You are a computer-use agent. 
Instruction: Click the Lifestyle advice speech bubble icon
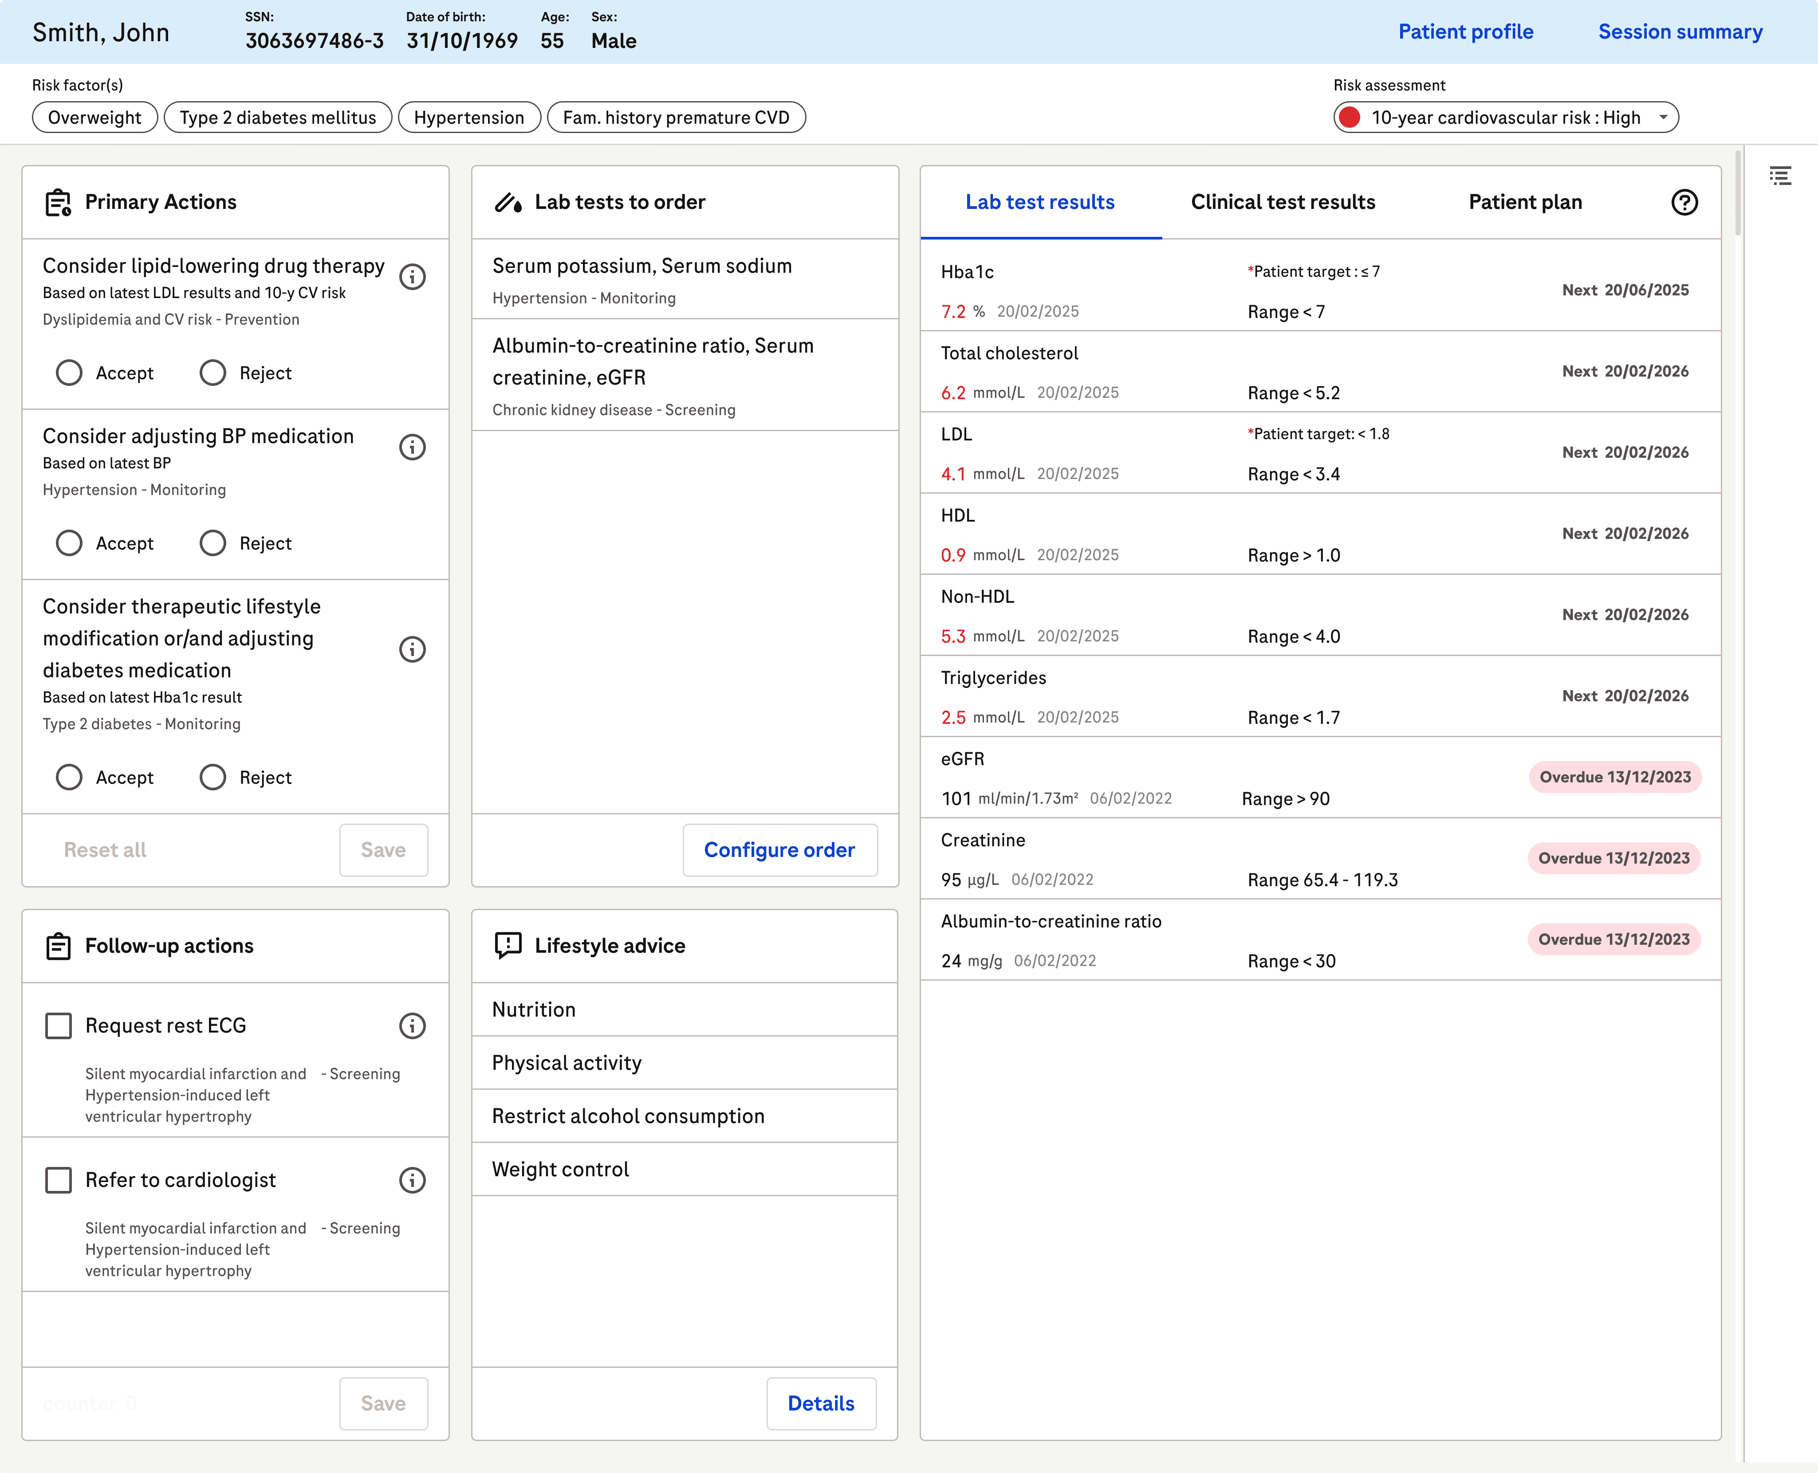[508, 945]
